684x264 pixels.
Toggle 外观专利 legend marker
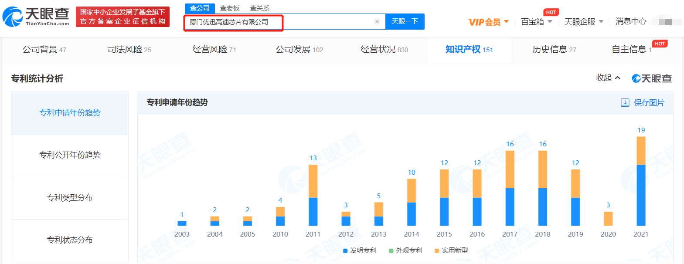[391, 250]
